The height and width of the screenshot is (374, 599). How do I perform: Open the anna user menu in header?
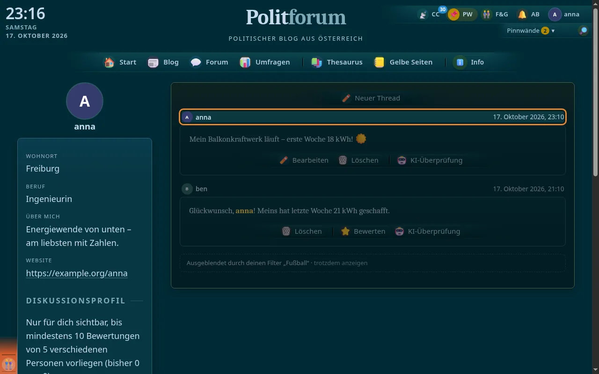pyautogui.click(x=564, y=14)
